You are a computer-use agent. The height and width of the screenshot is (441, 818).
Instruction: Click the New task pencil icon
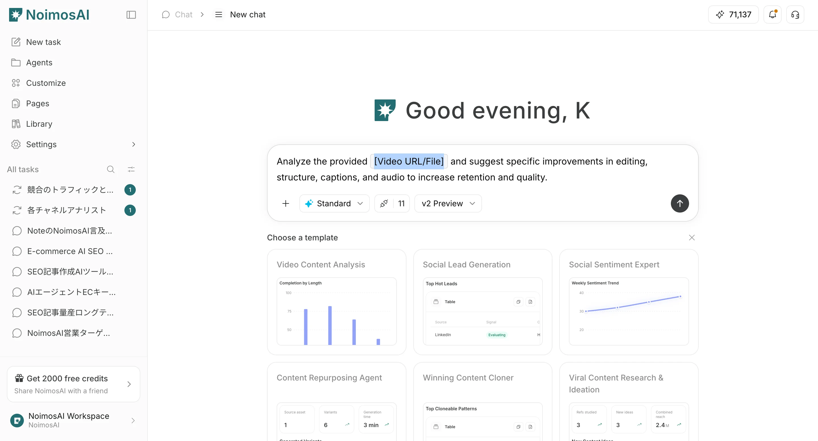coord(16,42)
